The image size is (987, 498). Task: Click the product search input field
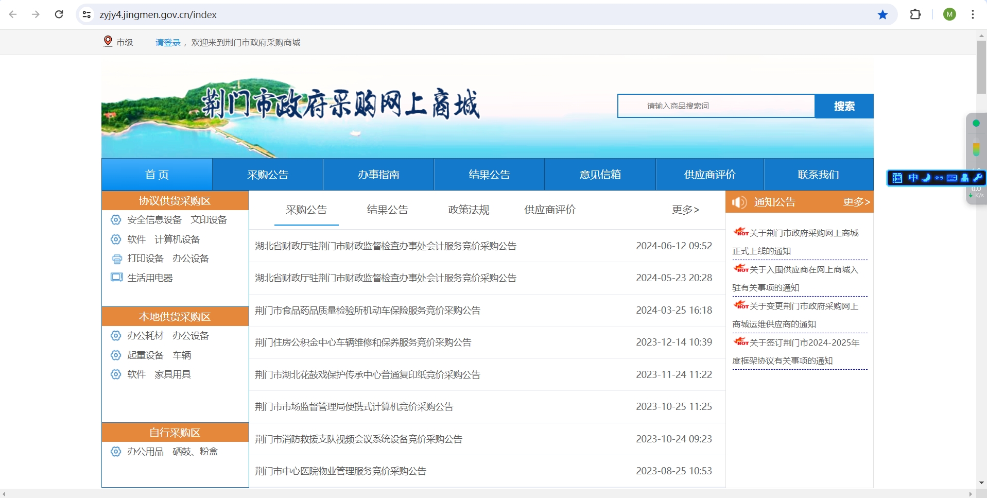click(x=716, y=106)
